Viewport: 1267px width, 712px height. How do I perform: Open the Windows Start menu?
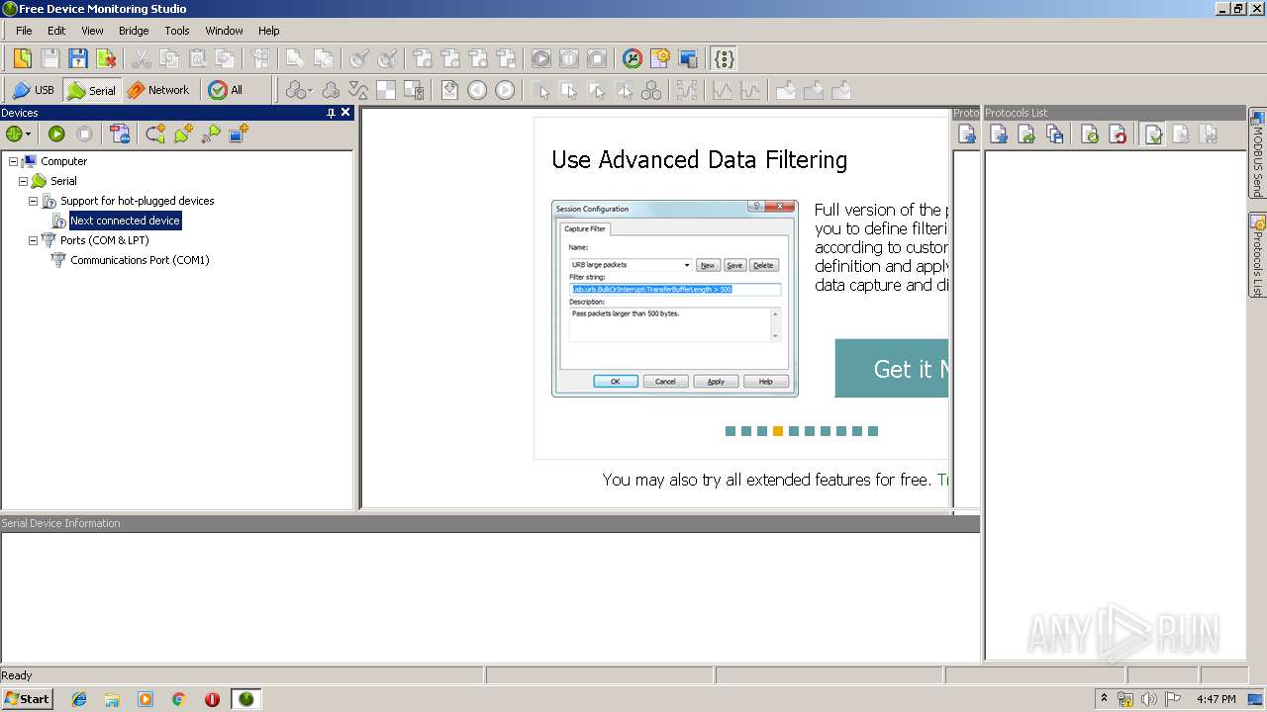click(x=27, y=699)
